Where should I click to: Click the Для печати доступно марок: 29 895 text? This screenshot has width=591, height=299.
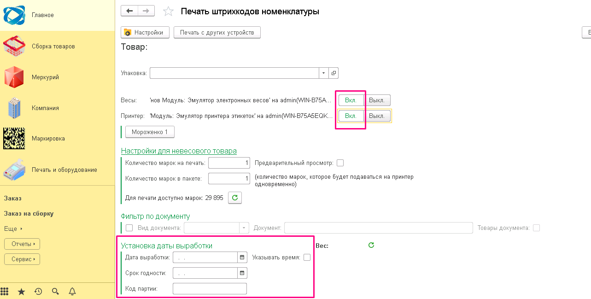tap(174, 198)
